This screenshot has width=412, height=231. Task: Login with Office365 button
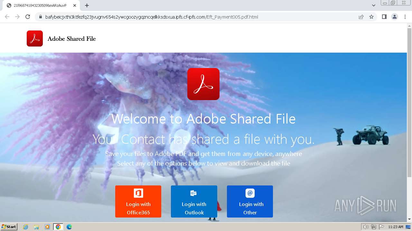(x=138, y=201)
